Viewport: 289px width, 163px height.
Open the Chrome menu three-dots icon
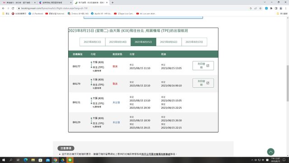coord(286,8)
